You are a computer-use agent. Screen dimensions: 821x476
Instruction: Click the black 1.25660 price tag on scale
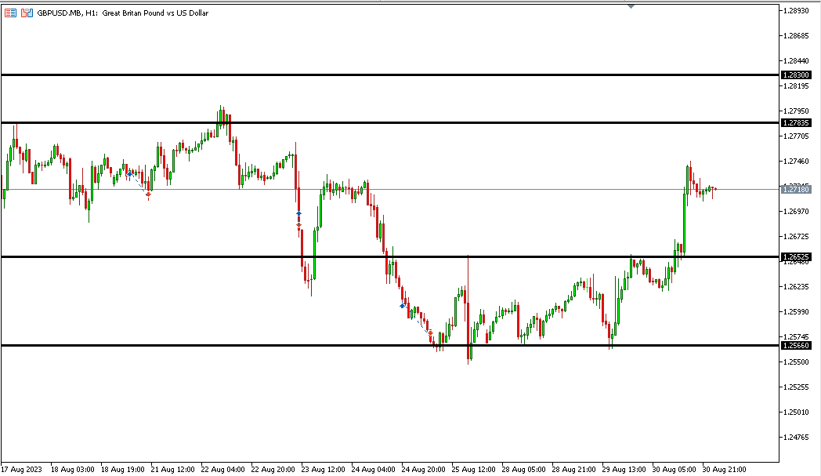click(796, 346)
